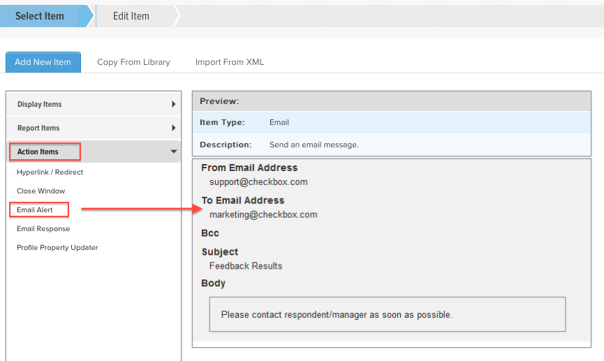Choose the Email Alert item
The image size is (604, 361).
coord(35,210)
